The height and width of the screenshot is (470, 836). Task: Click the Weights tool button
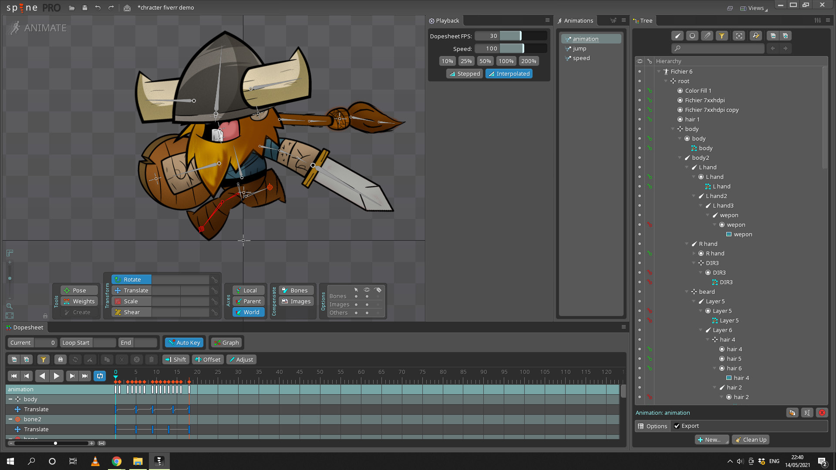(x=79, y=301)
